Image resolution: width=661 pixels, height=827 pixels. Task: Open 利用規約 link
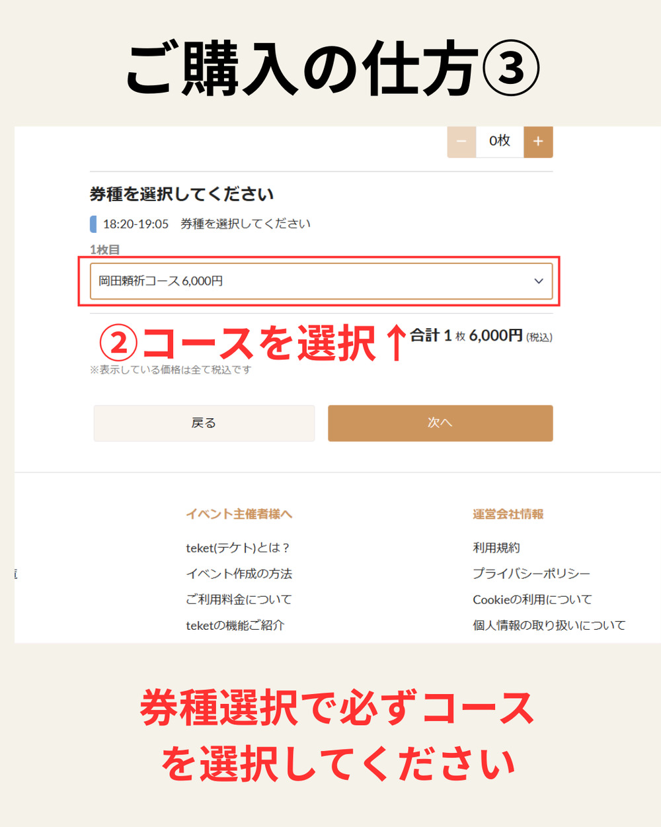496,548
